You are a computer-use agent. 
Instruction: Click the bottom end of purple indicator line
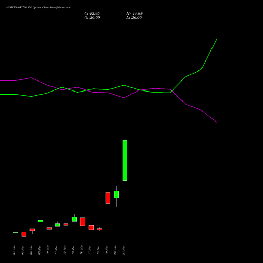[216, 122]
